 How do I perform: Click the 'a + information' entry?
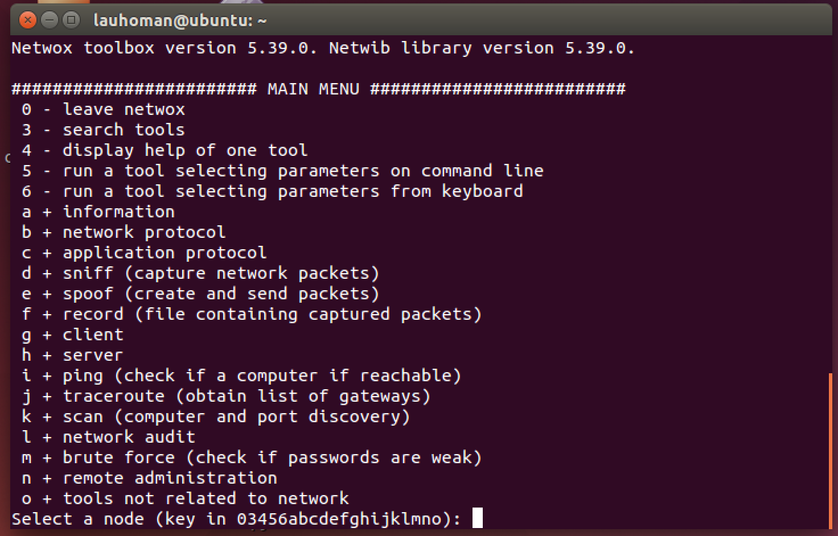click(x=98, y=212)
